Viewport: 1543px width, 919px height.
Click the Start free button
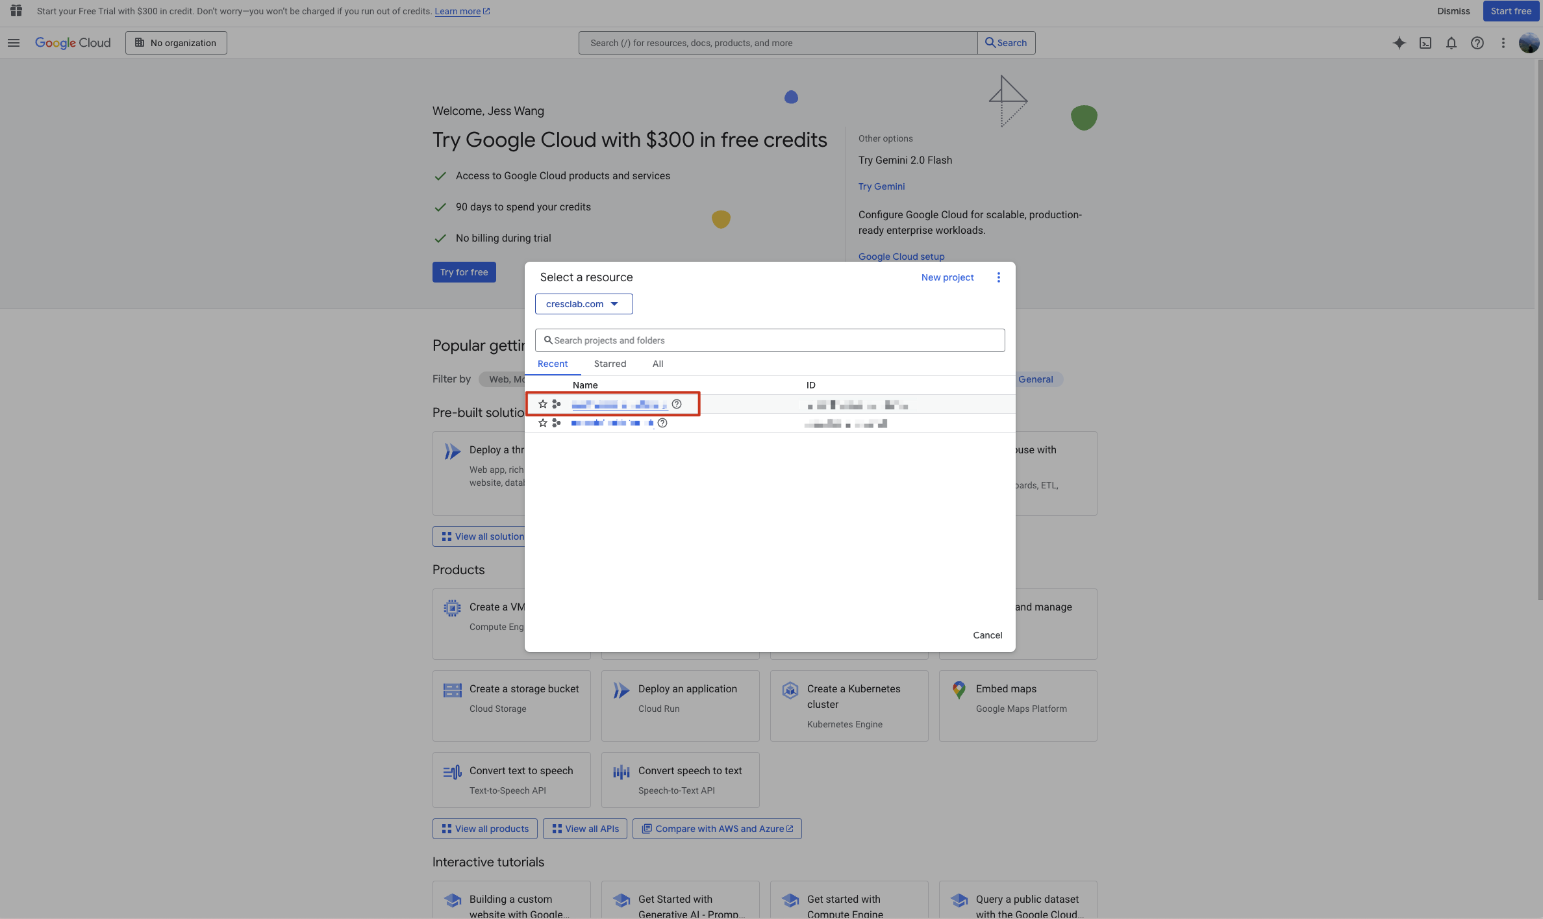(x=1511, y=11)
